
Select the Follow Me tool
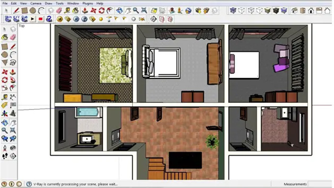pyautogui.click(x=13, y=80)
